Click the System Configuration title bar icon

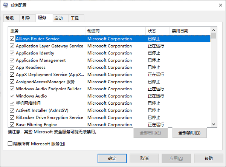pyautogui.click(x=6, y=6)
